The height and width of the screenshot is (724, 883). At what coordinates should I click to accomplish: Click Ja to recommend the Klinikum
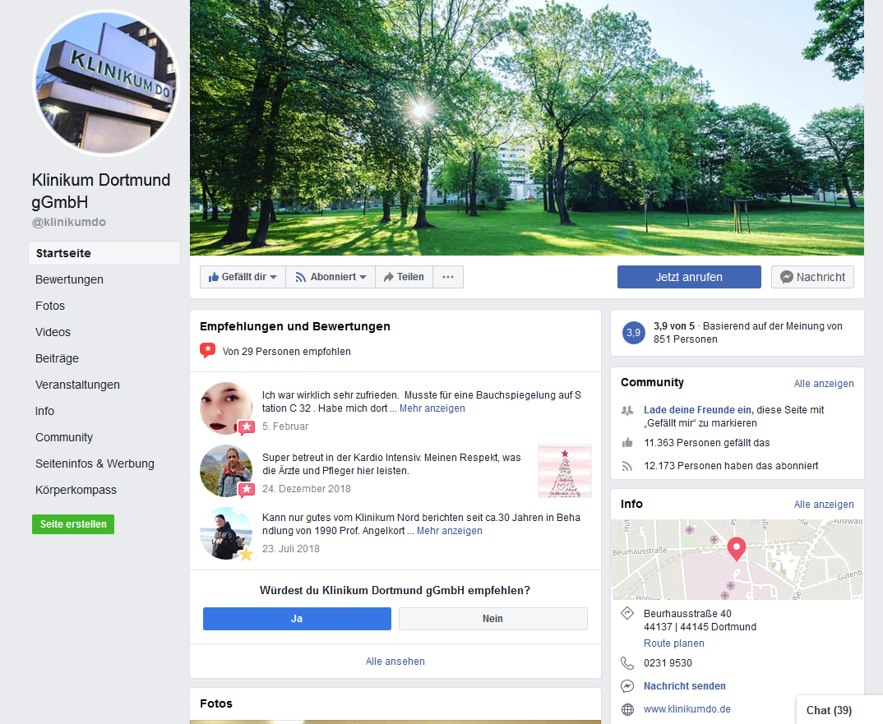[x=298, y=619]
